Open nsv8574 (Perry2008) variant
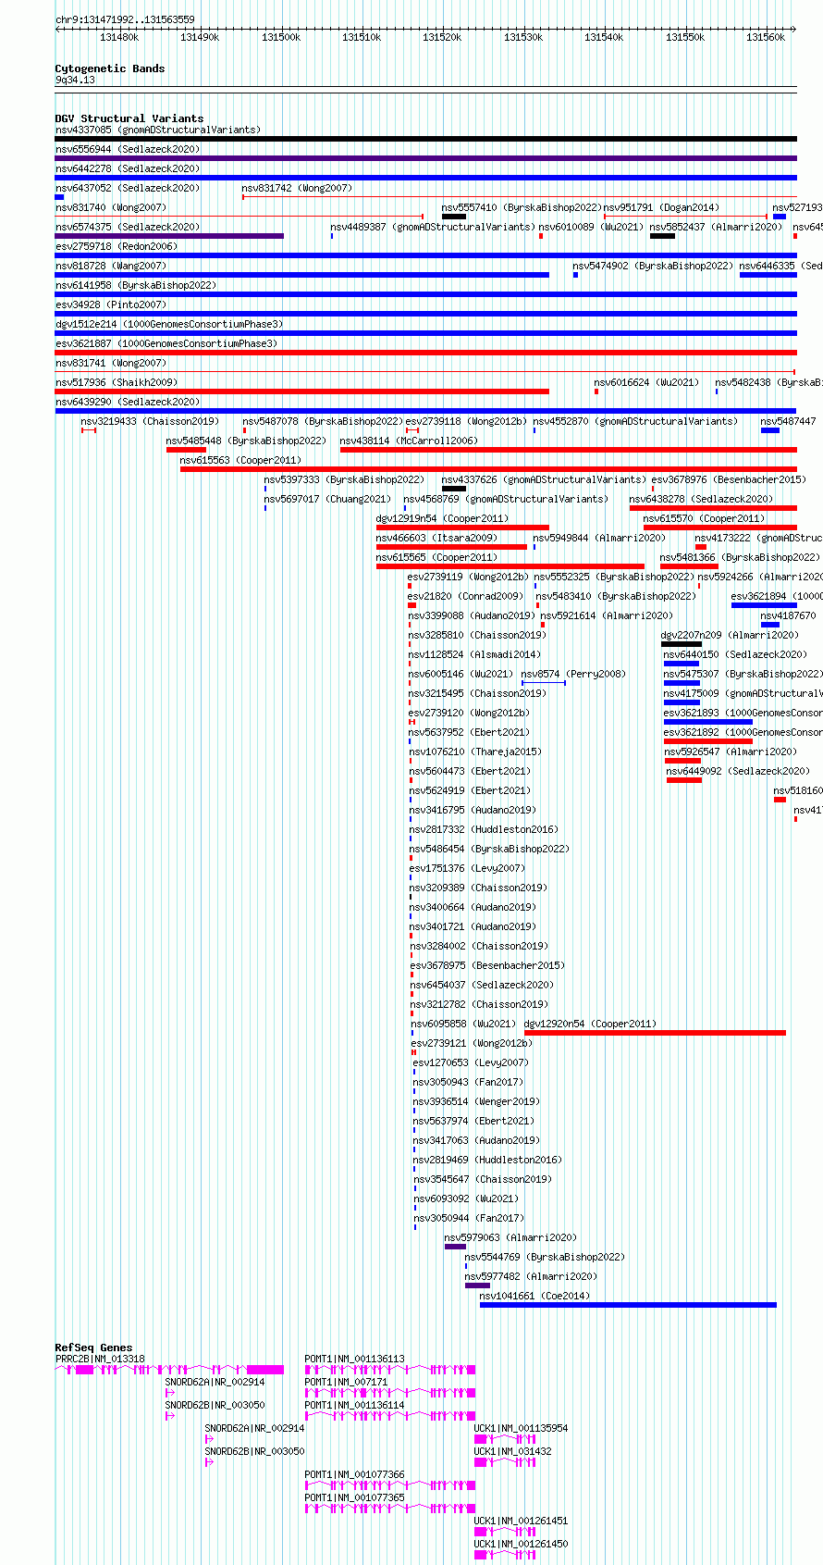The width and height of the screenshot is (823, 1565). (573, 674)
